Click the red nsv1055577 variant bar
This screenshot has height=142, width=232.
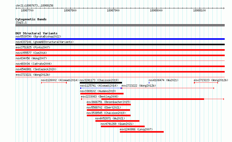(120, 55)
